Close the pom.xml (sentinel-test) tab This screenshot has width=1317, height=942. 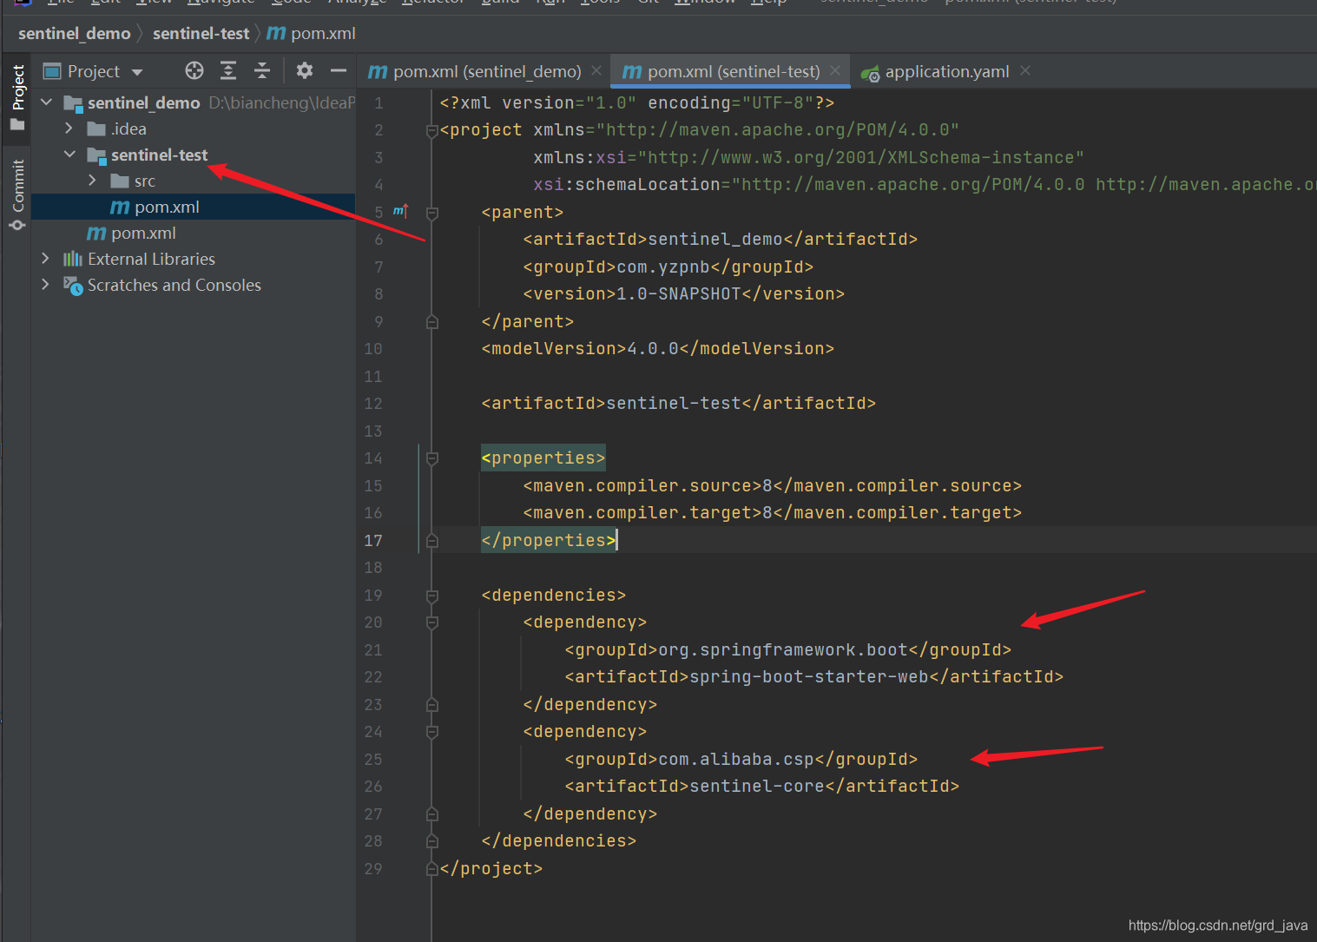(x=835, y=70)
